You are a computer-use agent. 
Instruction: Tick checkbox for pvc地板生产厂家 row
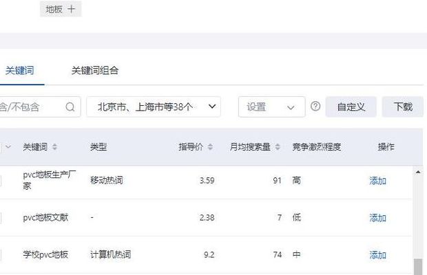(0, 181)
